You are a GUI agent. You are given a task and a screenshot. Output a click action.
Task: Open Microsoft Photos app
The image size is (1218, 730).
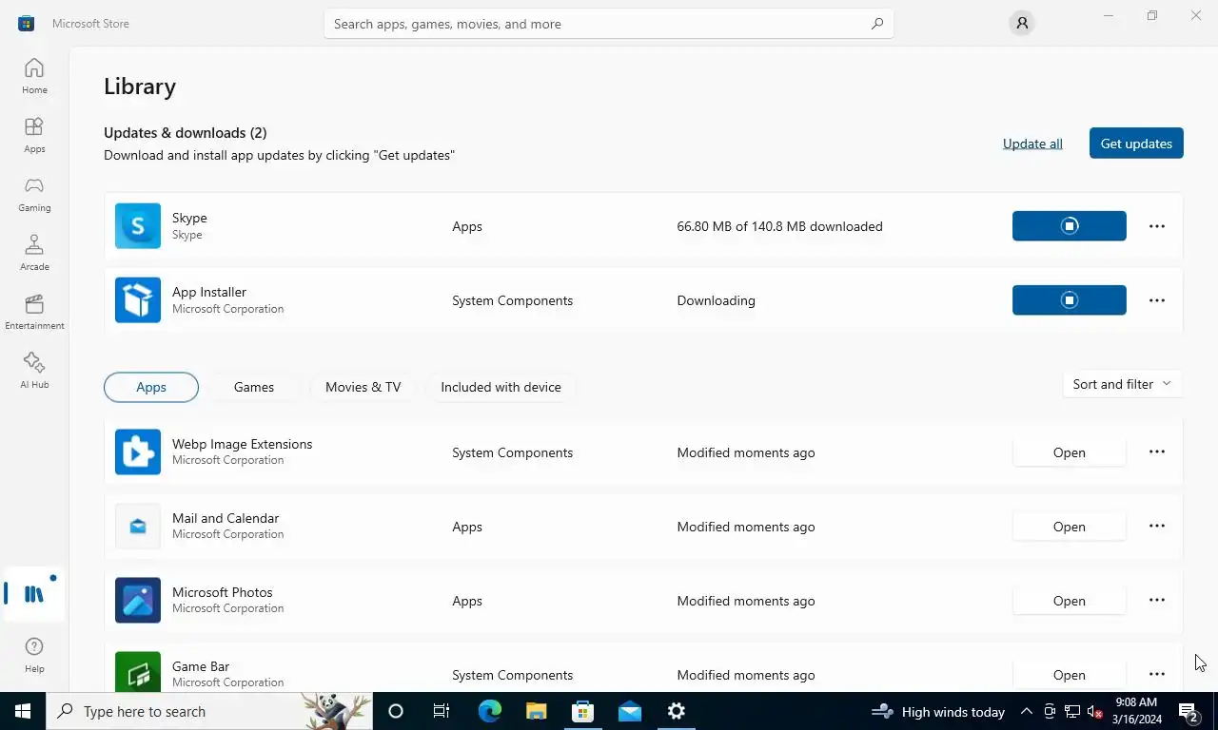(x=1070, y=601)
